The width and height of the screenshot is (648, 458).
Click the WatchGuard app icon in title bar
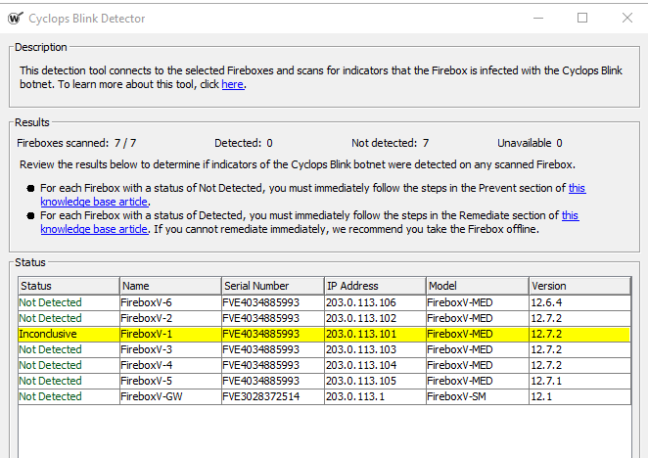15,18
